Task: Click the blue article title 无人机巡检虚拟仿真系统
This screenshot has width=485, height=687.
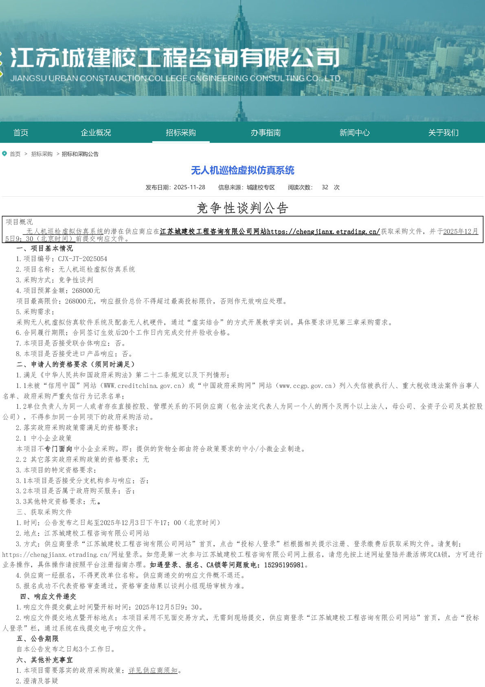Action: (242, 171)
